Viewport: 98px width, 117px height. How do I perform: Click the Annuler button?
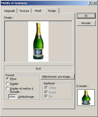pos(86,23)
